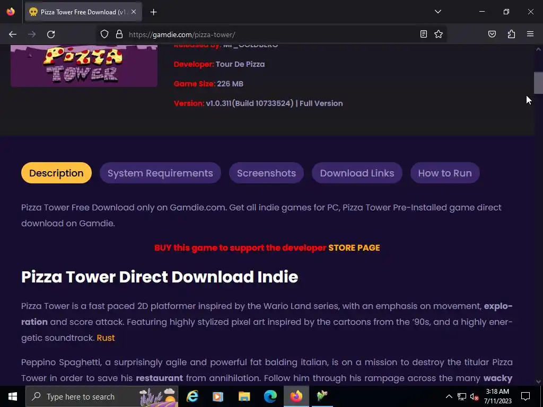Open the Windows Start menu
Screen dimensions: 543x407
tap(13, 396)
